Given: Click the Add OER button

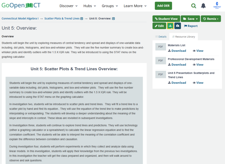Looking at the screenshot, I should 163,6.
